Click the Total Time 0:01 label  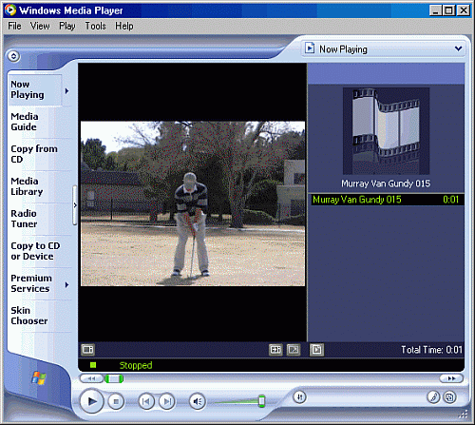click(431, 350)
